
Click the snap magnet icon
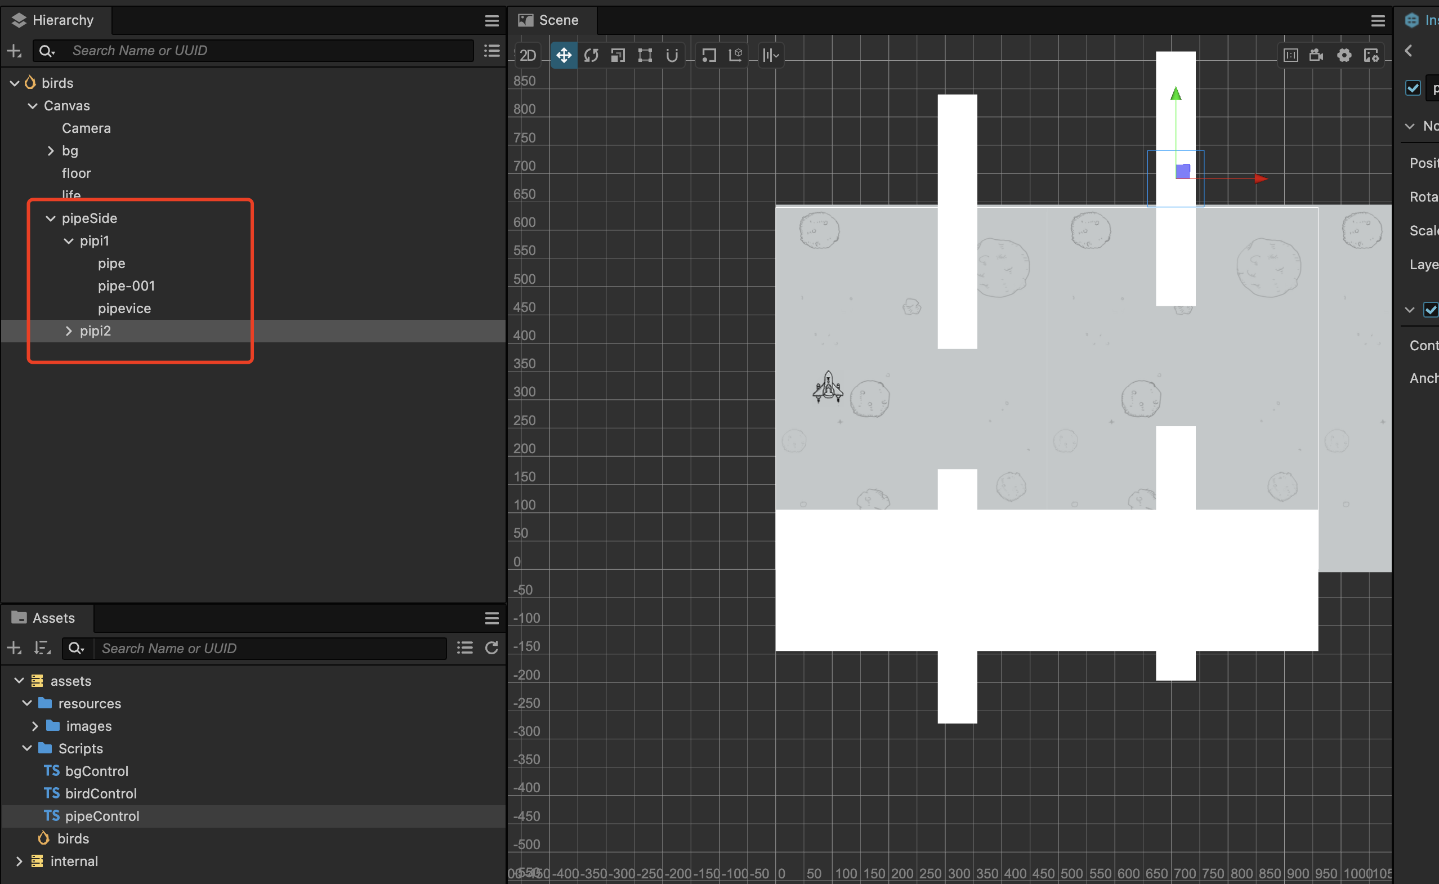click(x=672, y=55)
